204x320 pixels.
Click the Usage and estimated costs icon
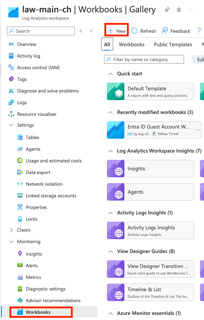20,161
